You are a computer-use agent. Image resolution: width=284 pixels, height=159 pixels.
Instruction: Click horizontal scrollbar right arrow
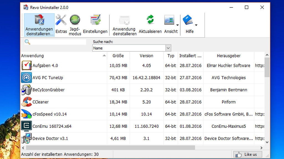(261, 148)
